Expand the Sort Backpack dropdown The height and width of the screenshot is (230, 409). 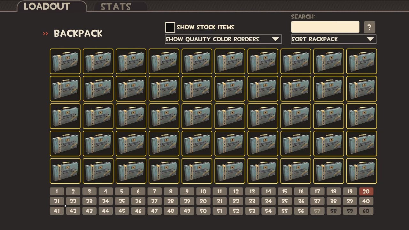[x=334, y=39]
